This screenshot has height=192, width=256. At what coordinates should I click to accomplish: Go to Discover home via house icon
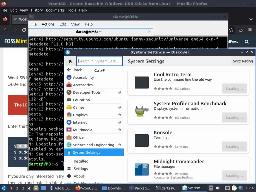70,61
